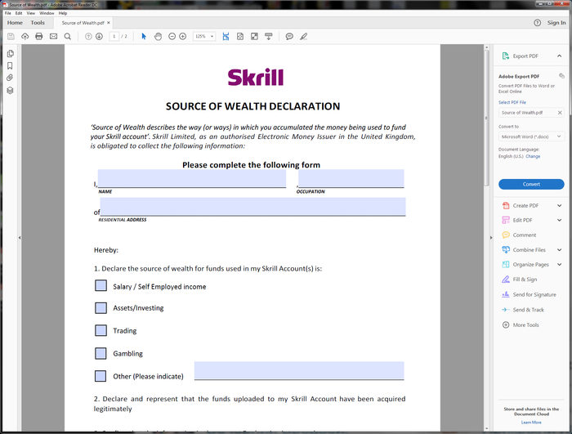
Task: Open page thumbnails panel icon
Action: (10, 54)
